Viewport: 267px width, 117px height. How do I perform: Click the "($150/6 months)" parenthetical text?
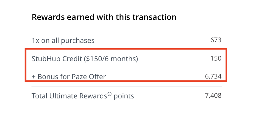pyautogui.click(x=111, y=59)
